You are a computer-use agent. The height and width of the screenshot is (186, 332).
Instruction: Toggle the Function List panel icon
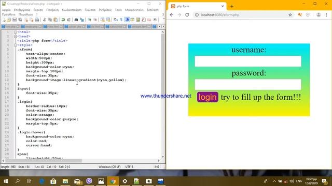144,20
